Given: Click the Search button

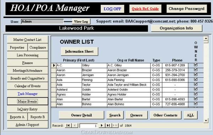Looking at the screenshot, I should click(115, 115).
